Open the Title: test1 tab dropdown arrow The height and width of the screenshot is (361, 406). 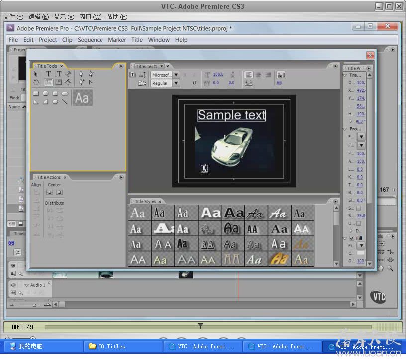pyautogui.click(x=162, y=66)
